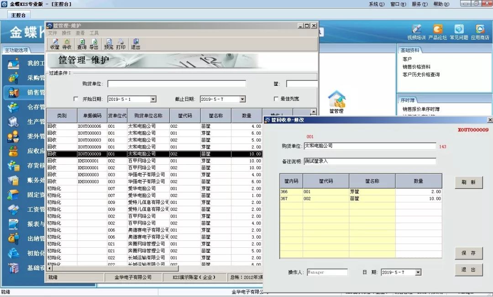
Task: Open the 开始日期 date dropdown
Action: [153, 99]
